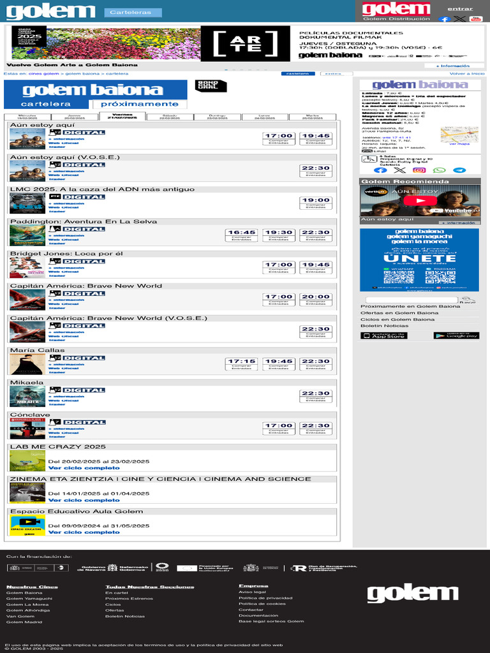Click Volver a Inicio link
This screenshot has height=653, width=490.
point(467,74)
